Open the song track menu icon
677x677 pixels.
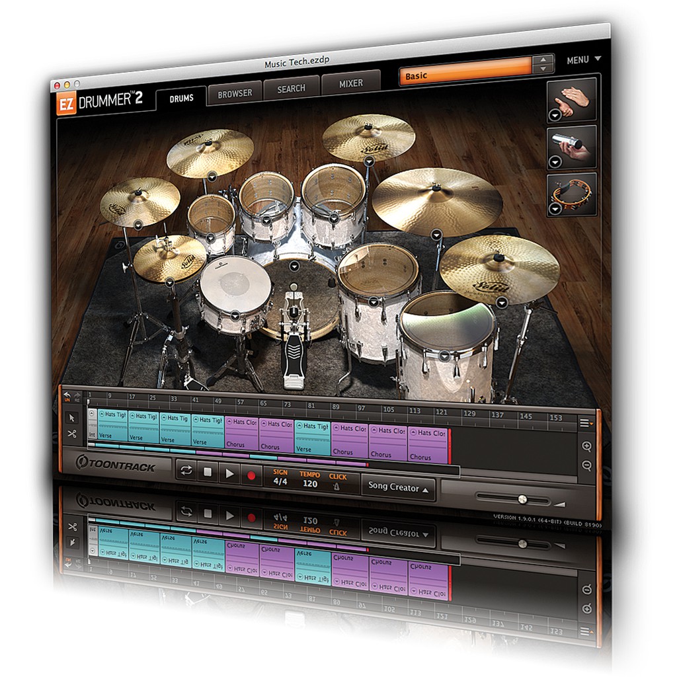586,423
